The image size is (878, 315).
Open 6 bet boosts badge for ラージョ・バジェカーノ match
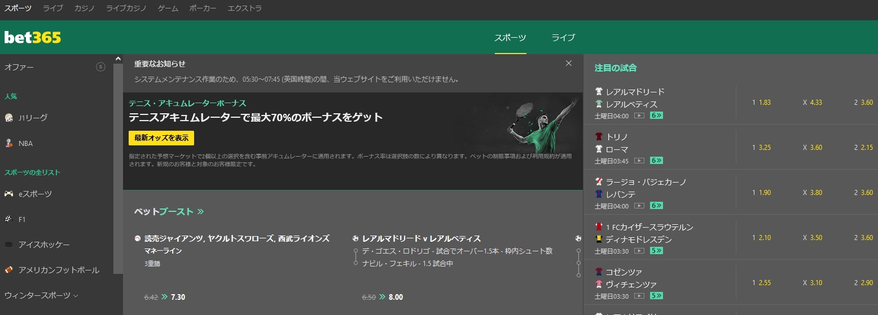pos(656,206)
